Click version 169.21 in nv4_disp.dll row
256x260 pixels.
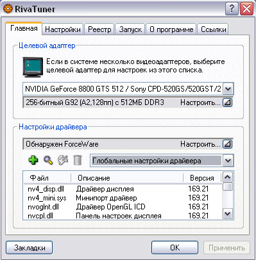coord(198,189)
